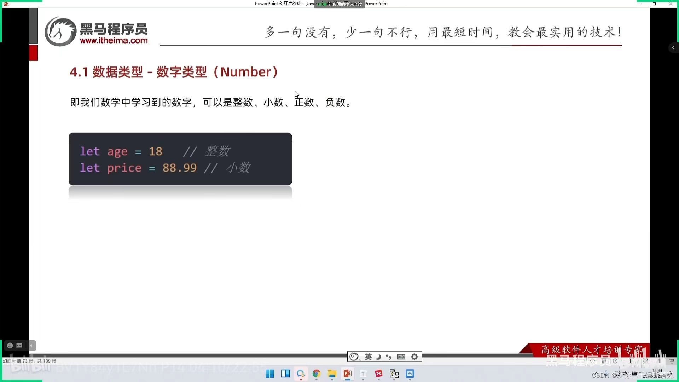Click the slide count status text
The image size is (679, 382).
click(x=30, y=361)
